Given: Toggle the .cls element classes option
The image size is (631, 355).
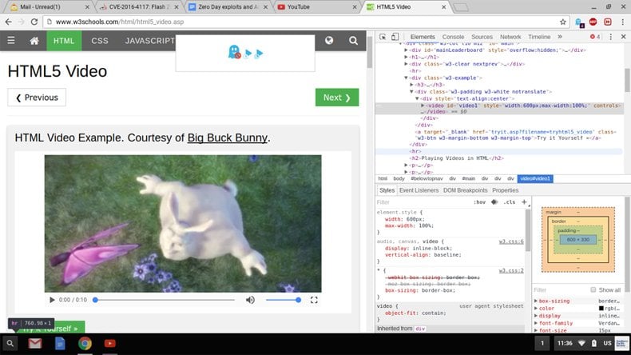Looking at the screenshot, I should pyautogui.click(x=509, y=202).
